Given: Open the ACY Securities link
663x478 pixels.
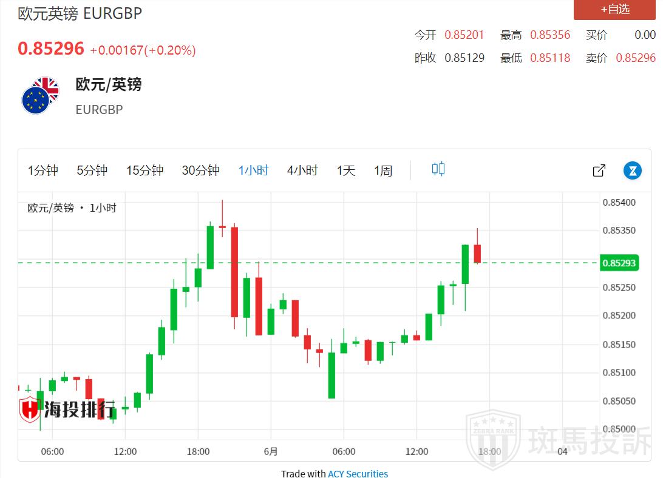Looking at the screenshot, I should [358, 474].
